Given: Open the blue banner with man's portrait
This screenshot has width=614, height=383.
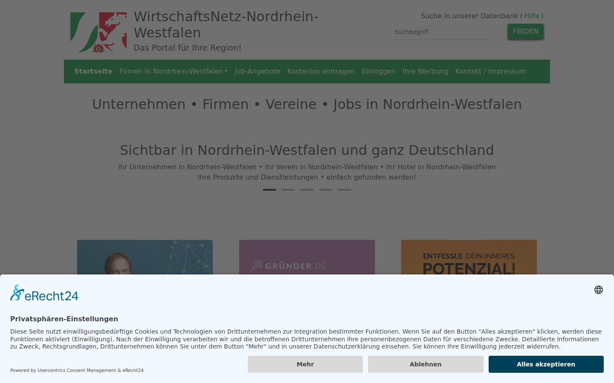Looking at the screenshot, I should (145, 257).
